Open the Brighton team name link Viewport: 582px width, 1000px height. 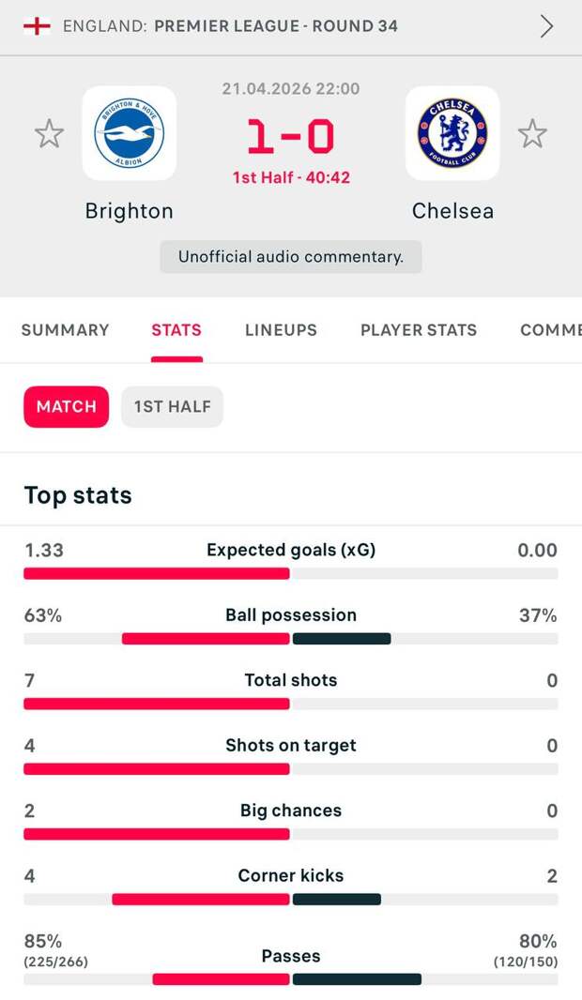click(130, 211)
